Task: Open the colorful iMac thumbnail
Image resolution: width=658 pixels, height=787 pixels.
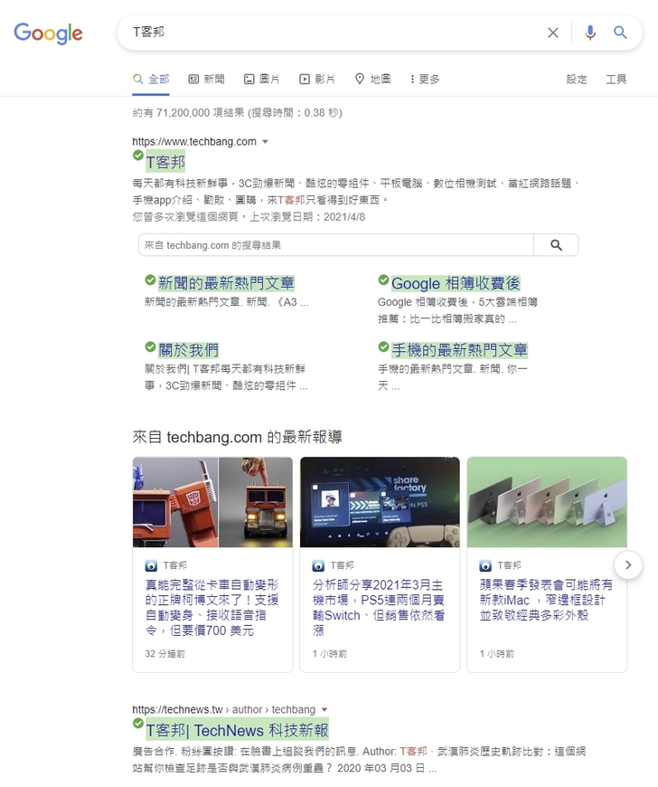Action: [547, 502]
